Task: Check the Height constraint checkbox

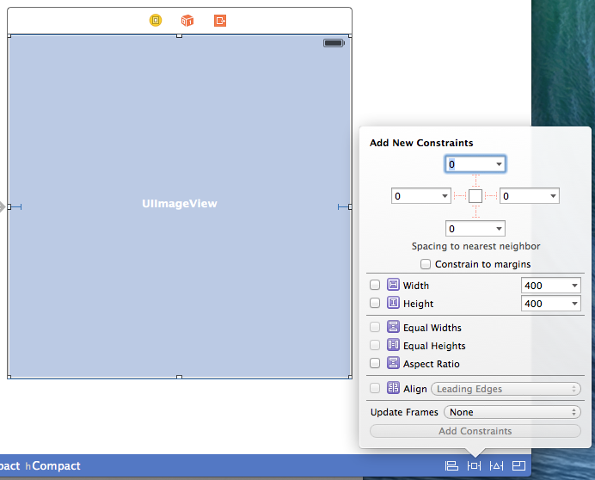Action: click(x=375, y=303)
